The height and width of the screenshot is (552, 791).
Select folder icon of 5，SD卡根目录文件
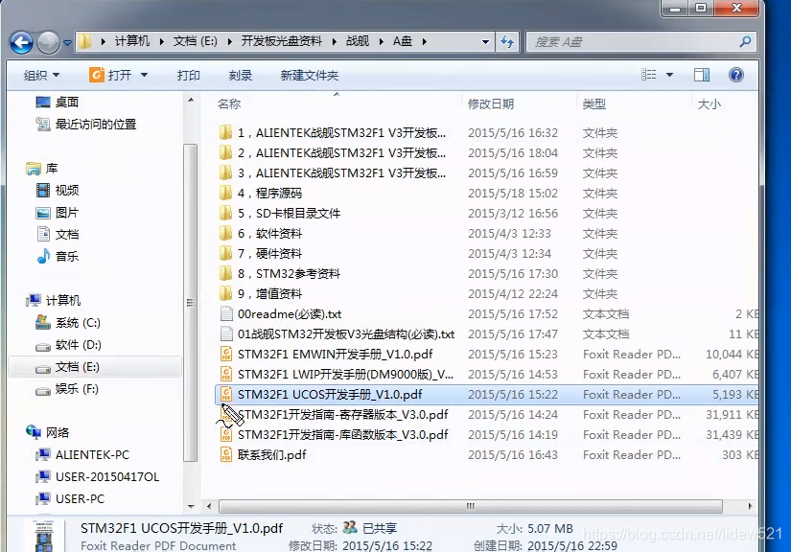click(x=226, y=214)
